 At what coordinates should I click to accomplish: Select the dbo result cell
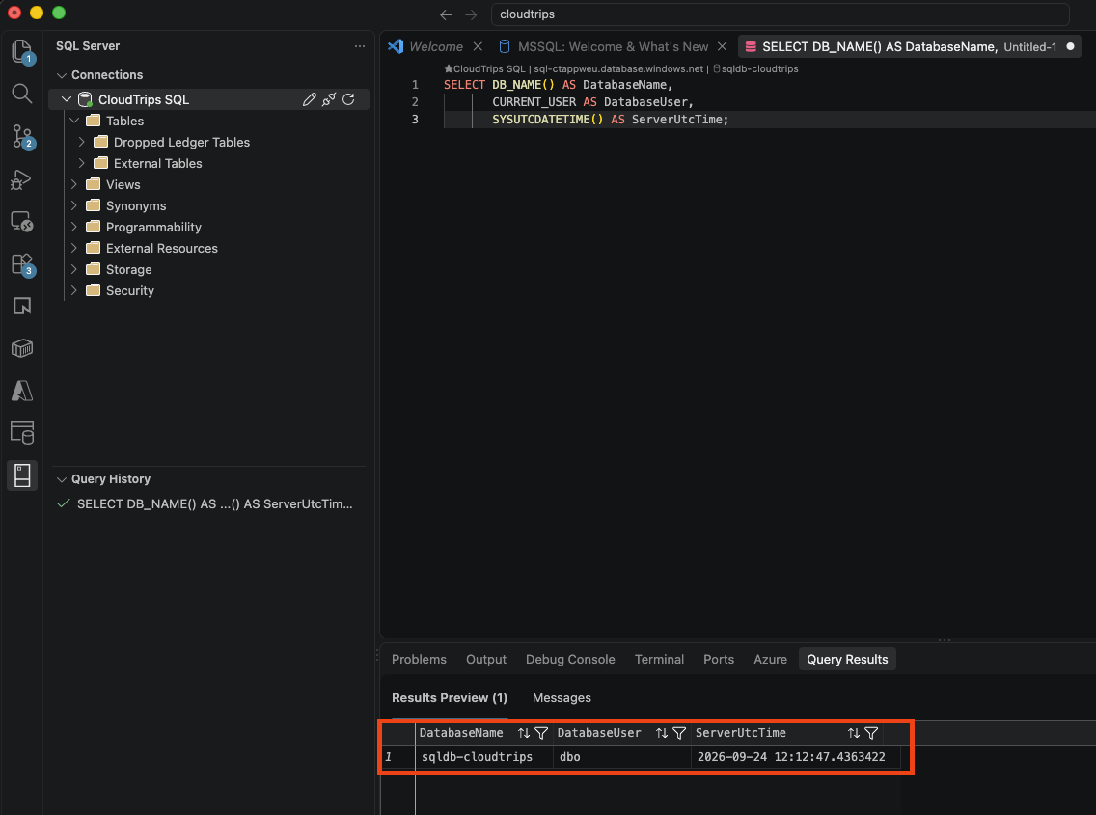pyautogui.click(x=621, y=757)
